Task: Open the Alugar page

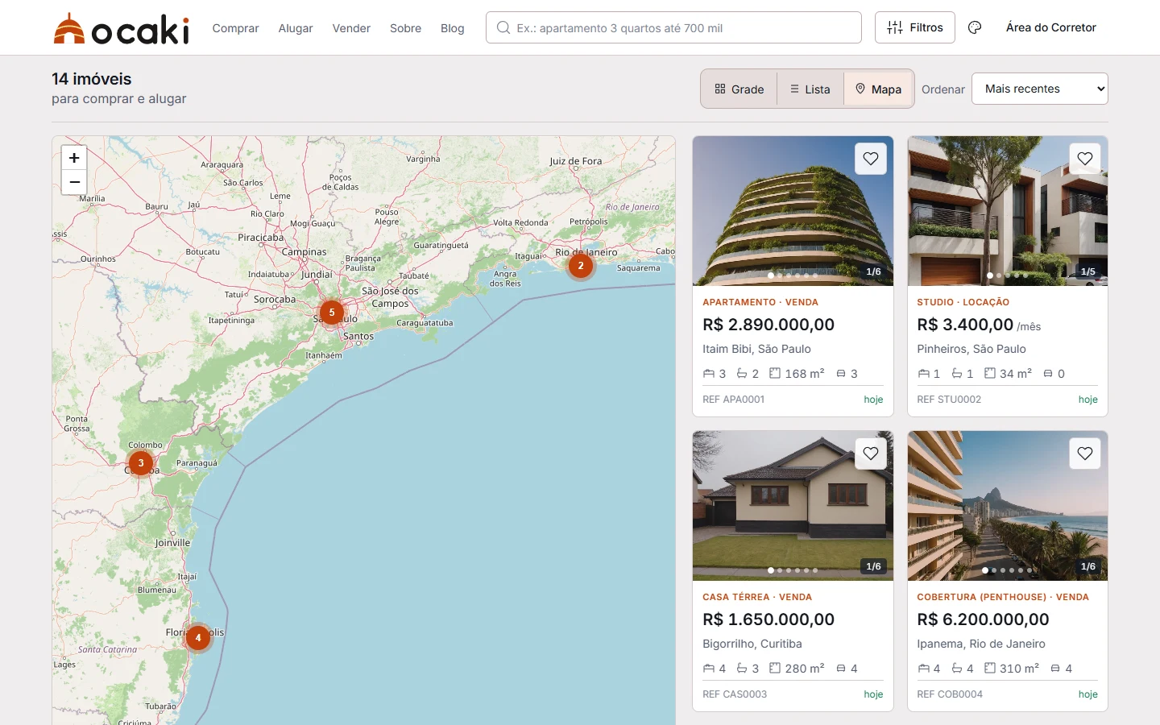Action: [296, 28]
